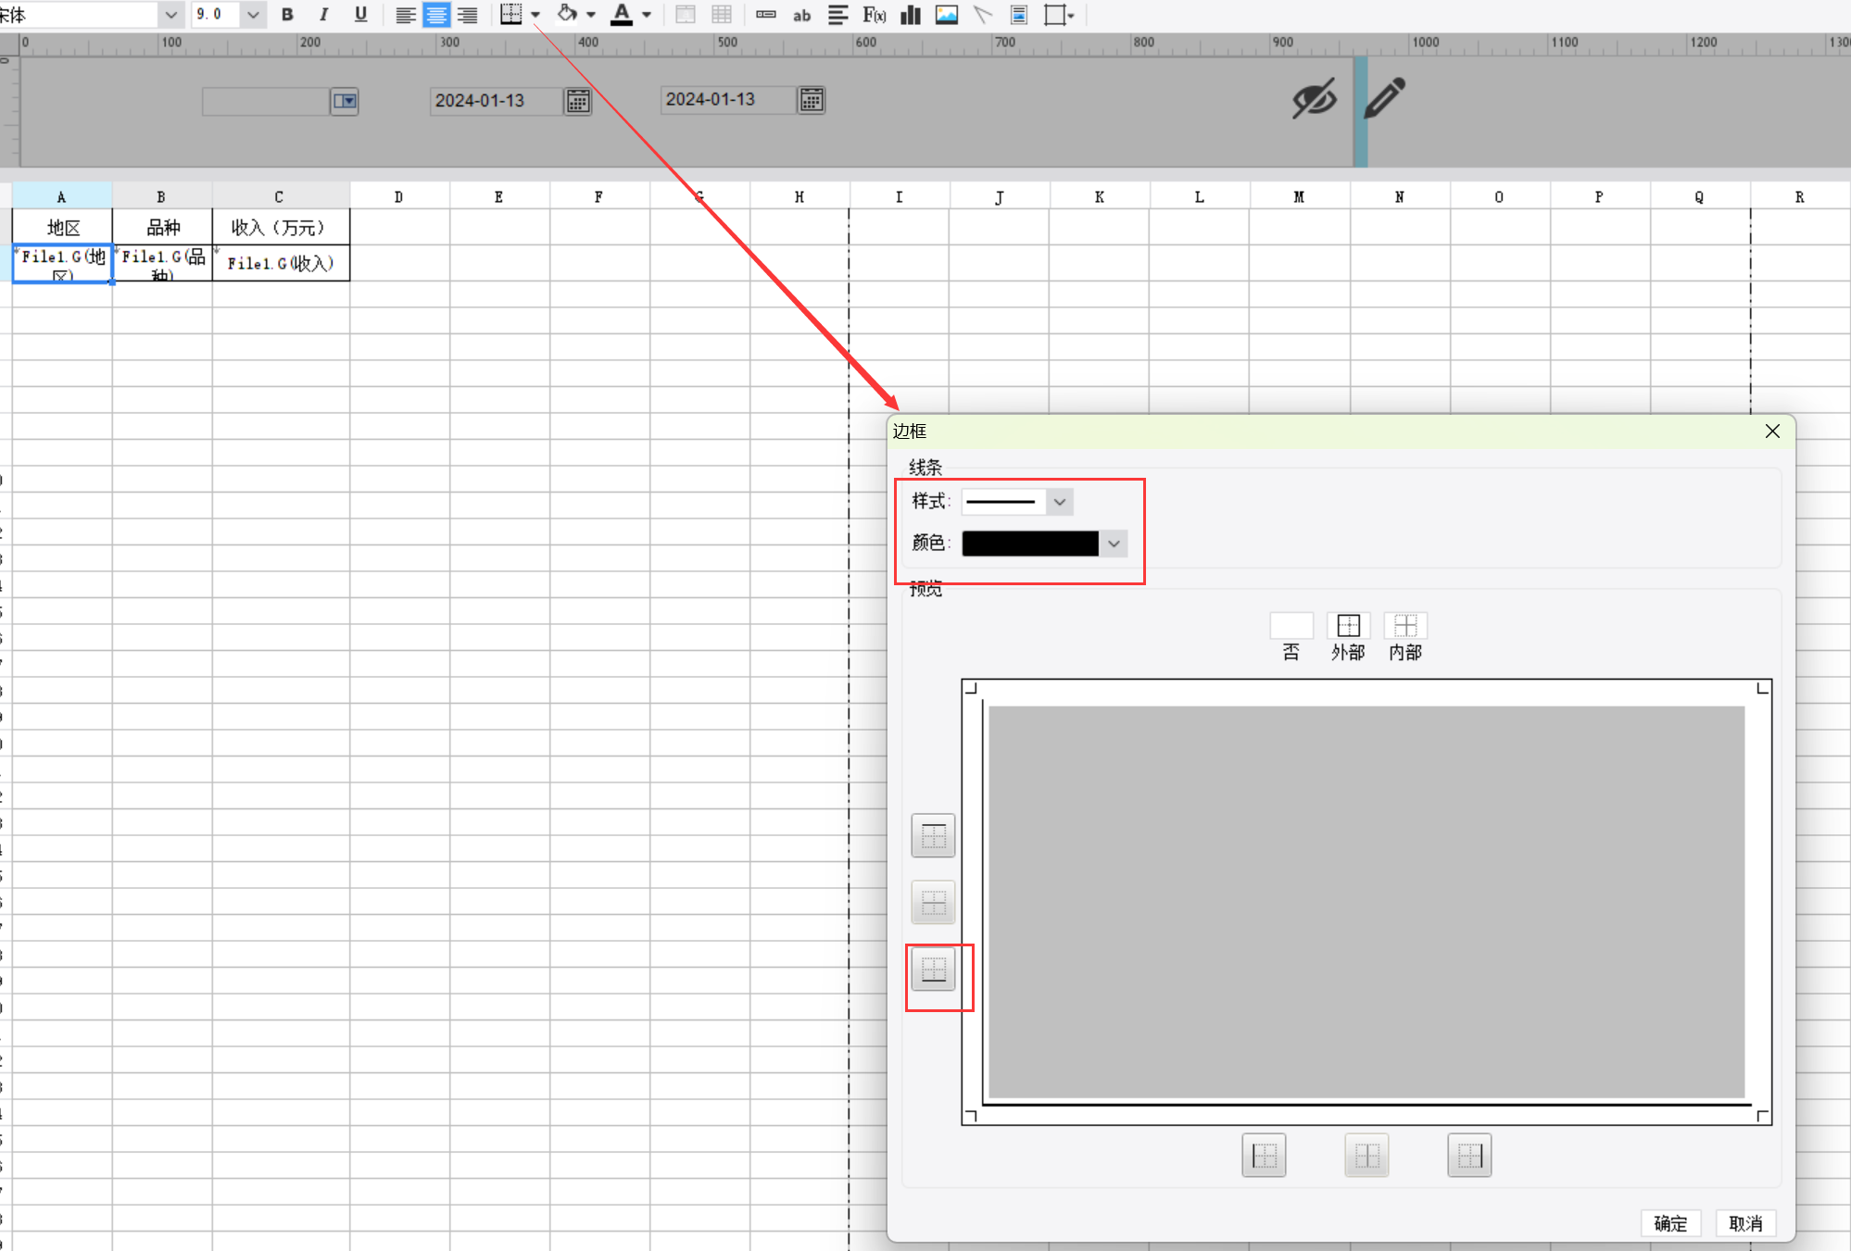
Task: Open the border style dropdown arrow
Action: pos(535,15)
